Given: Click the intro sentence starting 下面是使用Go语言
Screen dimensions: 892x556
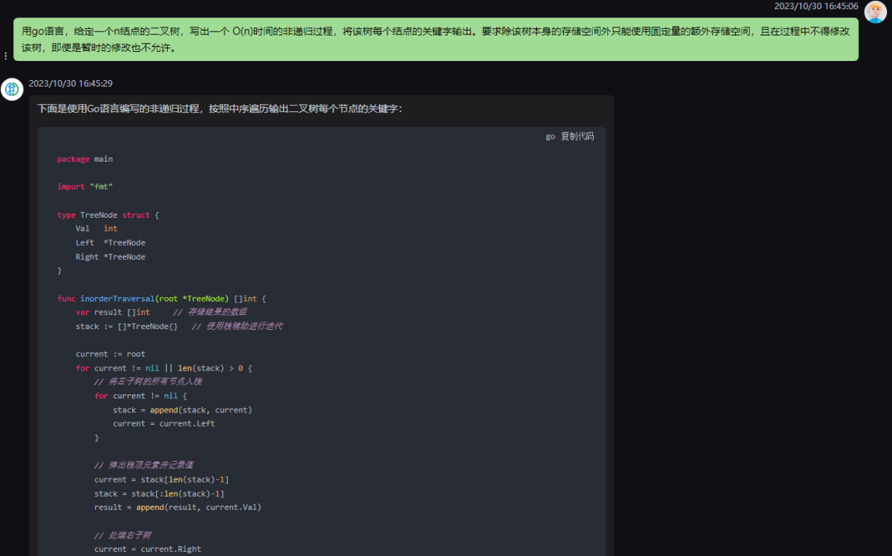Looking at the screenshot, I should (x=220, y=108).
